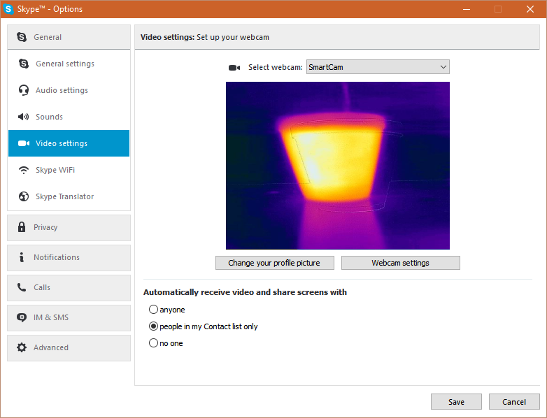Click the thermal webcam preview image

click(x=338, y=166)
